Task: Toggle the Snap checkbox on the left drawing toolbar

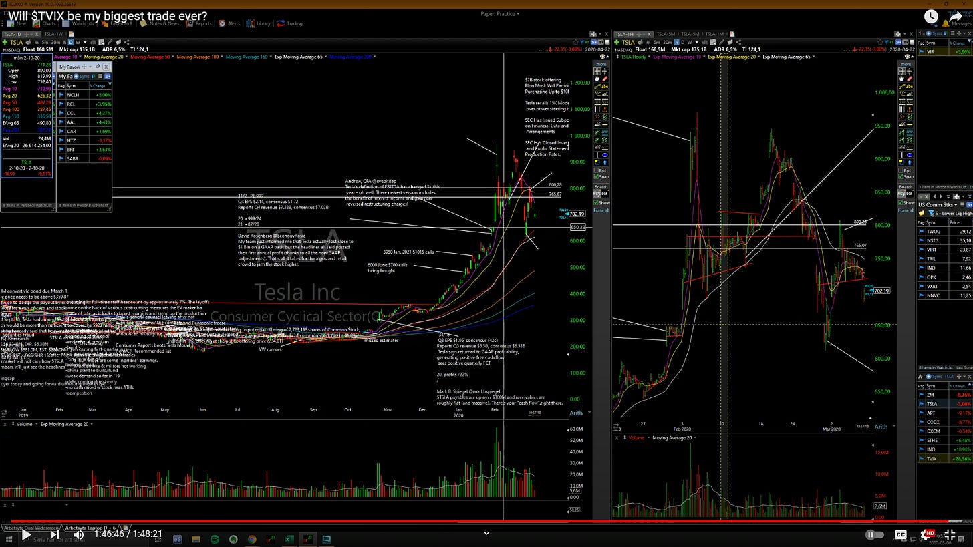Action: pyautogui.click(x=597, y=176)
